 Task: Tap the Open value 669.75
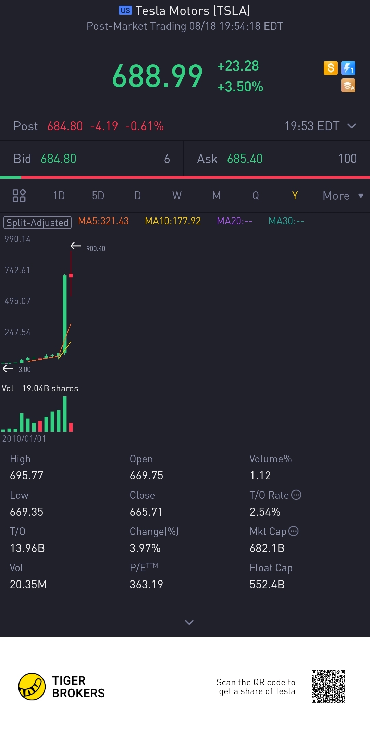[x=146, y=475]
